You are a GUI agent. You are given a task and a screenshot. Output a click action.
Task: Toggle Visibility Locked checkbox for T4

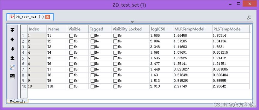115,52
